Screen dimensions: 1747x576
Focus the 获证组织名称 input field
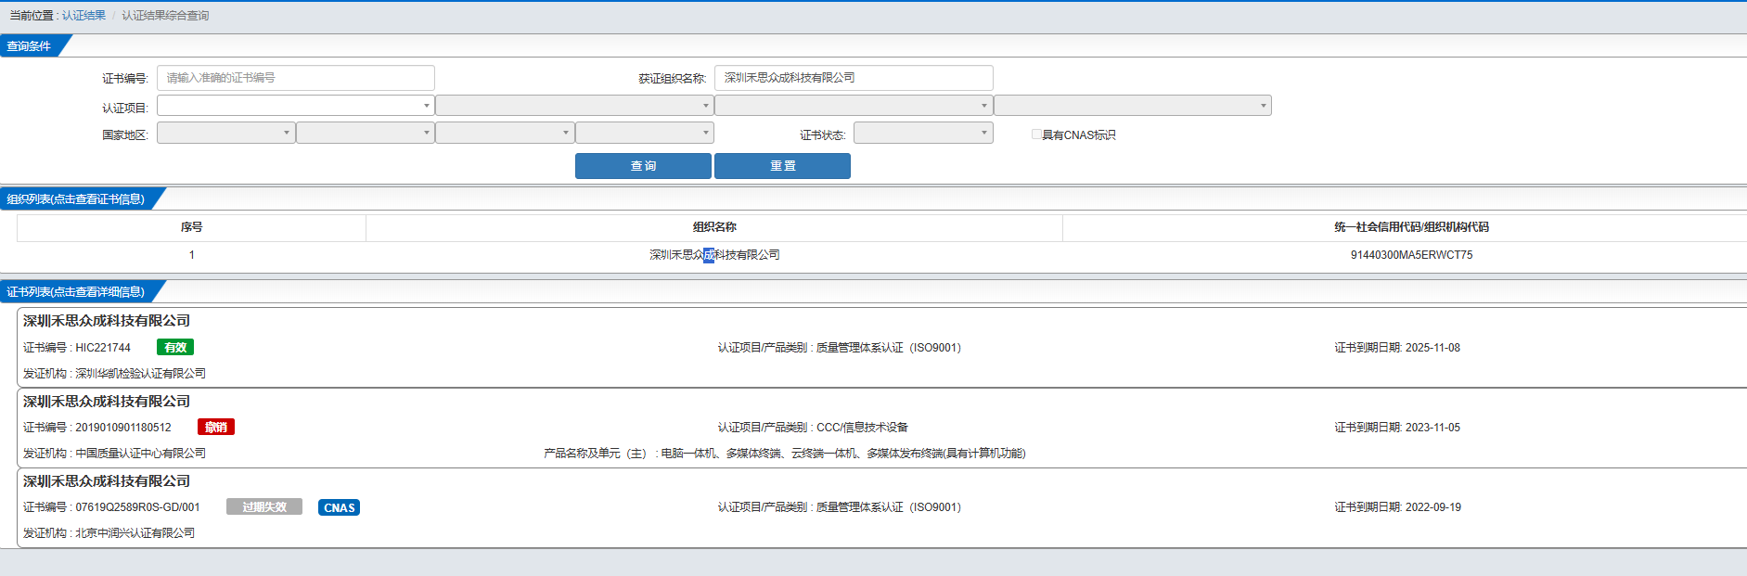pos(854,78)
